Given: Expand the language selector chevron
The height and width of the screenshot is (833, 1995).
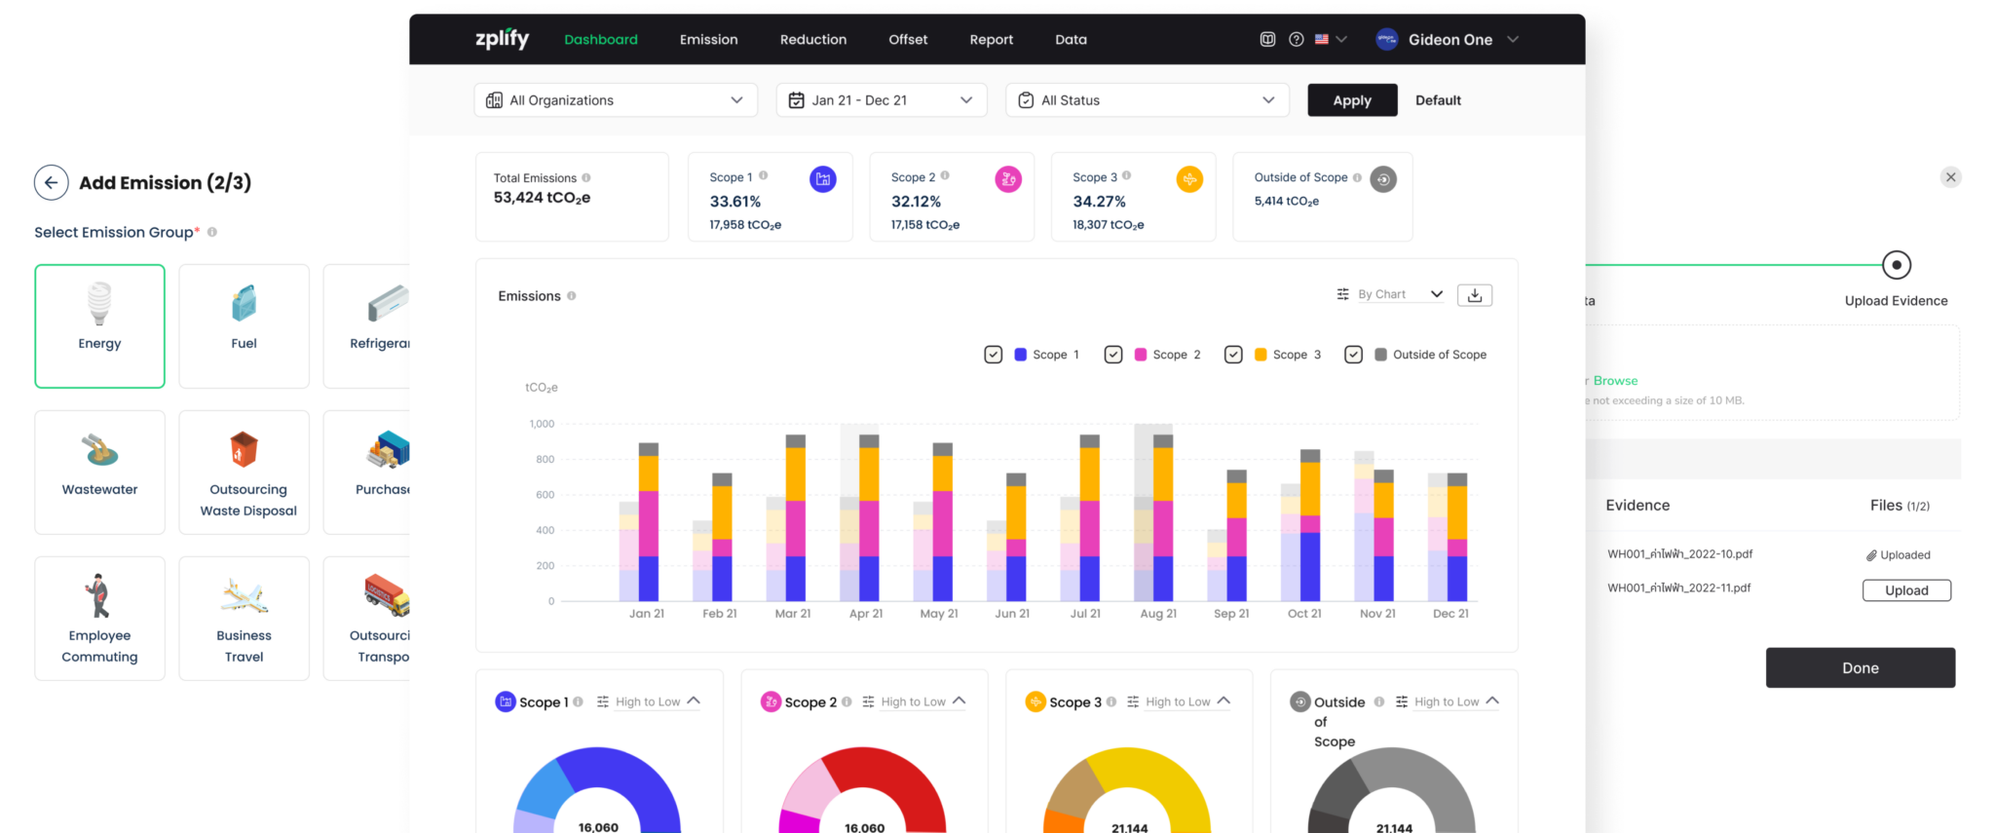Looking at the screenshot, I should tap(1341, 40).
